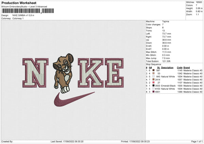Click the 'Description' column header
Image resolution: width=204 pixels, height=144 pixels.
tap(167, 68)
